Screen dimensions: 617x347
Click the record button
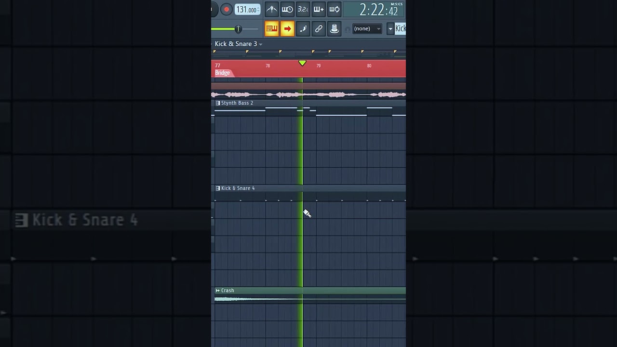tap(227, 9)
